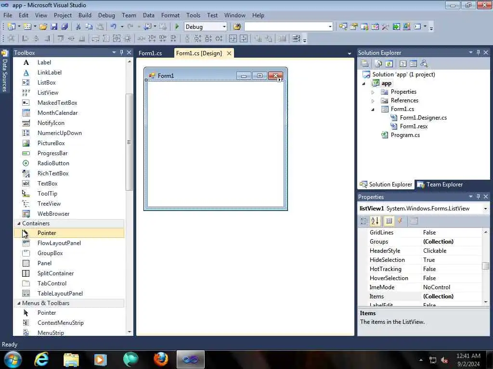Toggle auto-hide pin on Toolbox panel
Viewport: 493px width, 369px height.
(x=121, y=52)
